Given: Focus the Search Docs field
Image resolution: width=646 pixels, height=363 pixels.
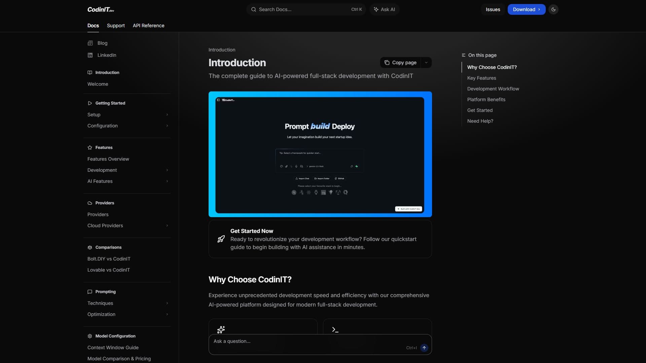Looking at the screenshot, I should click(x=306, y=9).
